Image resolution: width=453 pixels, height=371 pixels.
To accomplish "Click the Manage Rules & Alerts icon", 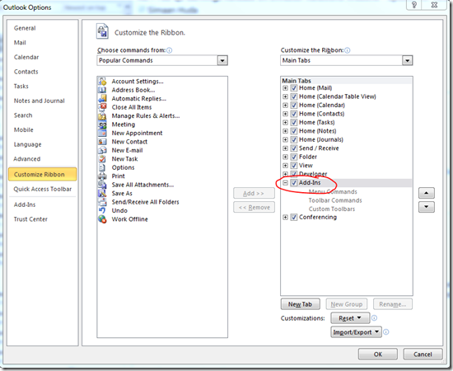I will [x=102, y=116].
